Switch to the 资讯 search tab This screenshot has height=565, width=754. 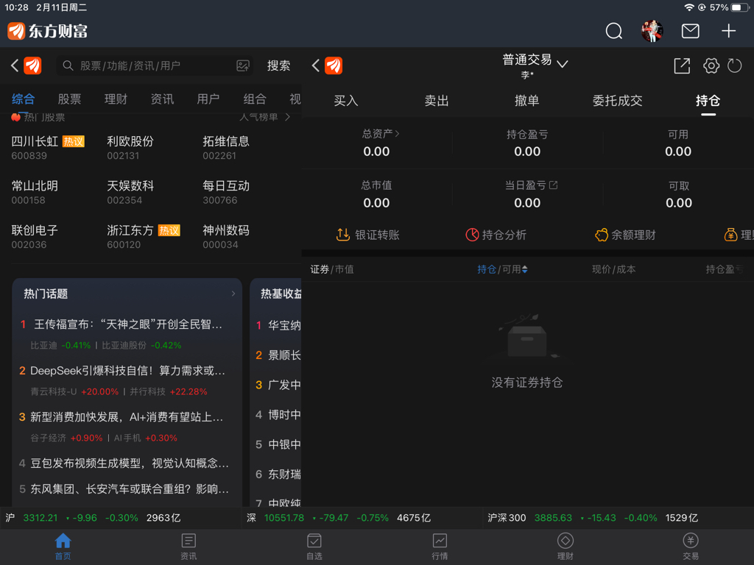click(162, 99)
